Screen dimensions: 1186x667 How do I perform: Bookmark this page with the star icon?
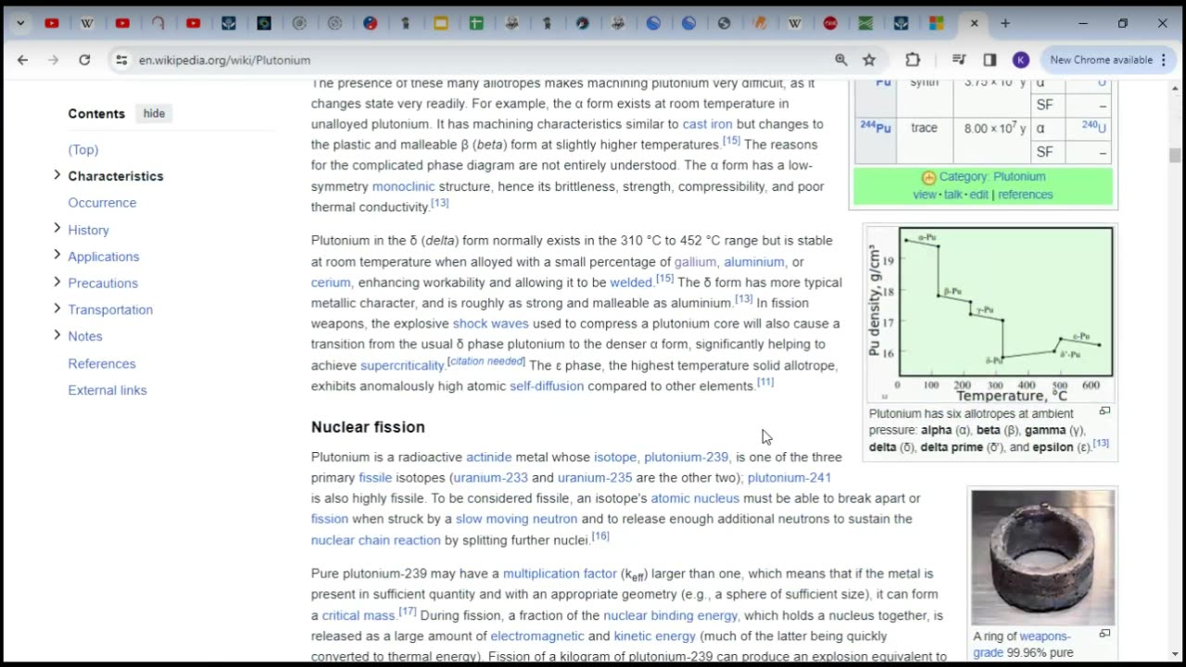point(869,59)
